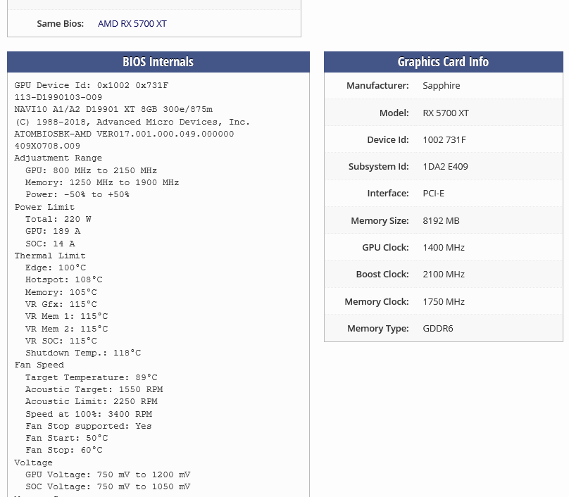Click the Memory Clock value '1750 MHz'
The height and width of the screenshot is (497, 569).
tap(444, 302)
